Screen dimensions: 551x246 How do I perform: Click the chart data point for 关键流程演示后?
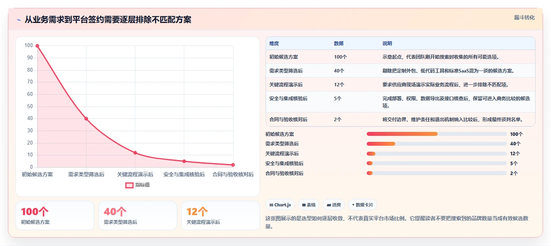coord(135,153)
